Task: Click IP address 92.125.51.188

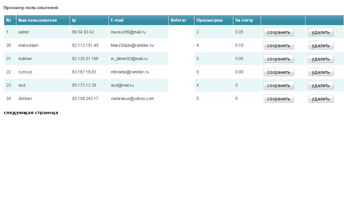Action: [85, 59]
